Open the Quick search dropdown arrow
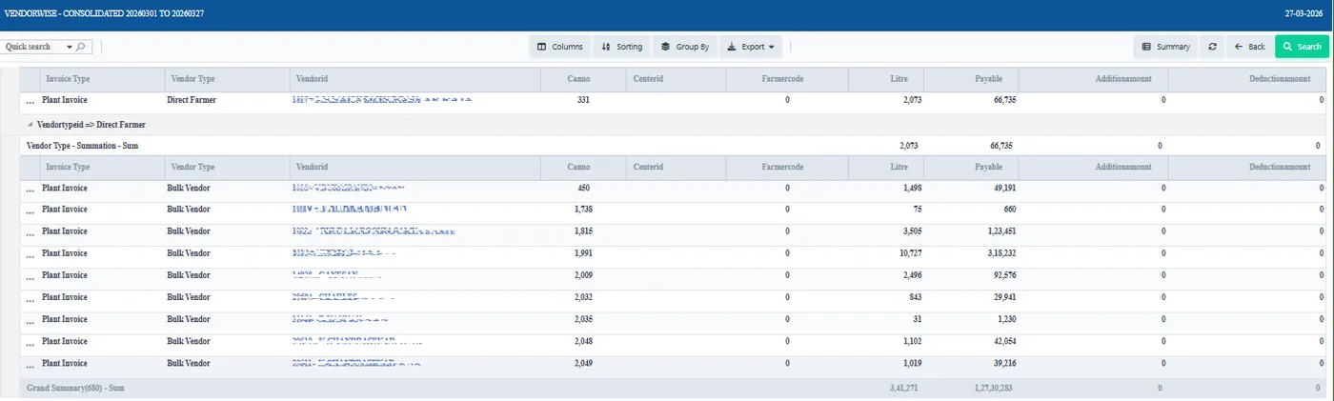This screenshot has height=401, width=1334. (x=70, y=47)
